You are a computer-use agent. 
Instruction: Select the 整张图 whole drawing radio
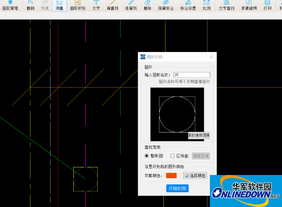click(x=147, y=156)
